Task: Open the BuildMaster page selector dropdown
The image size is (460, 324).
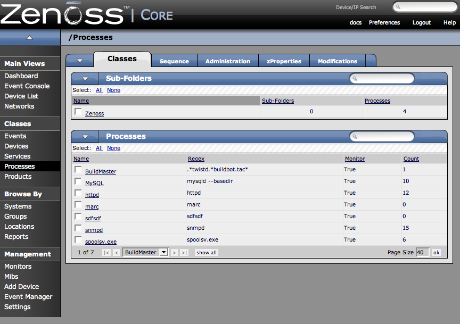Action: pyautogui.click(x=145, y=252)
